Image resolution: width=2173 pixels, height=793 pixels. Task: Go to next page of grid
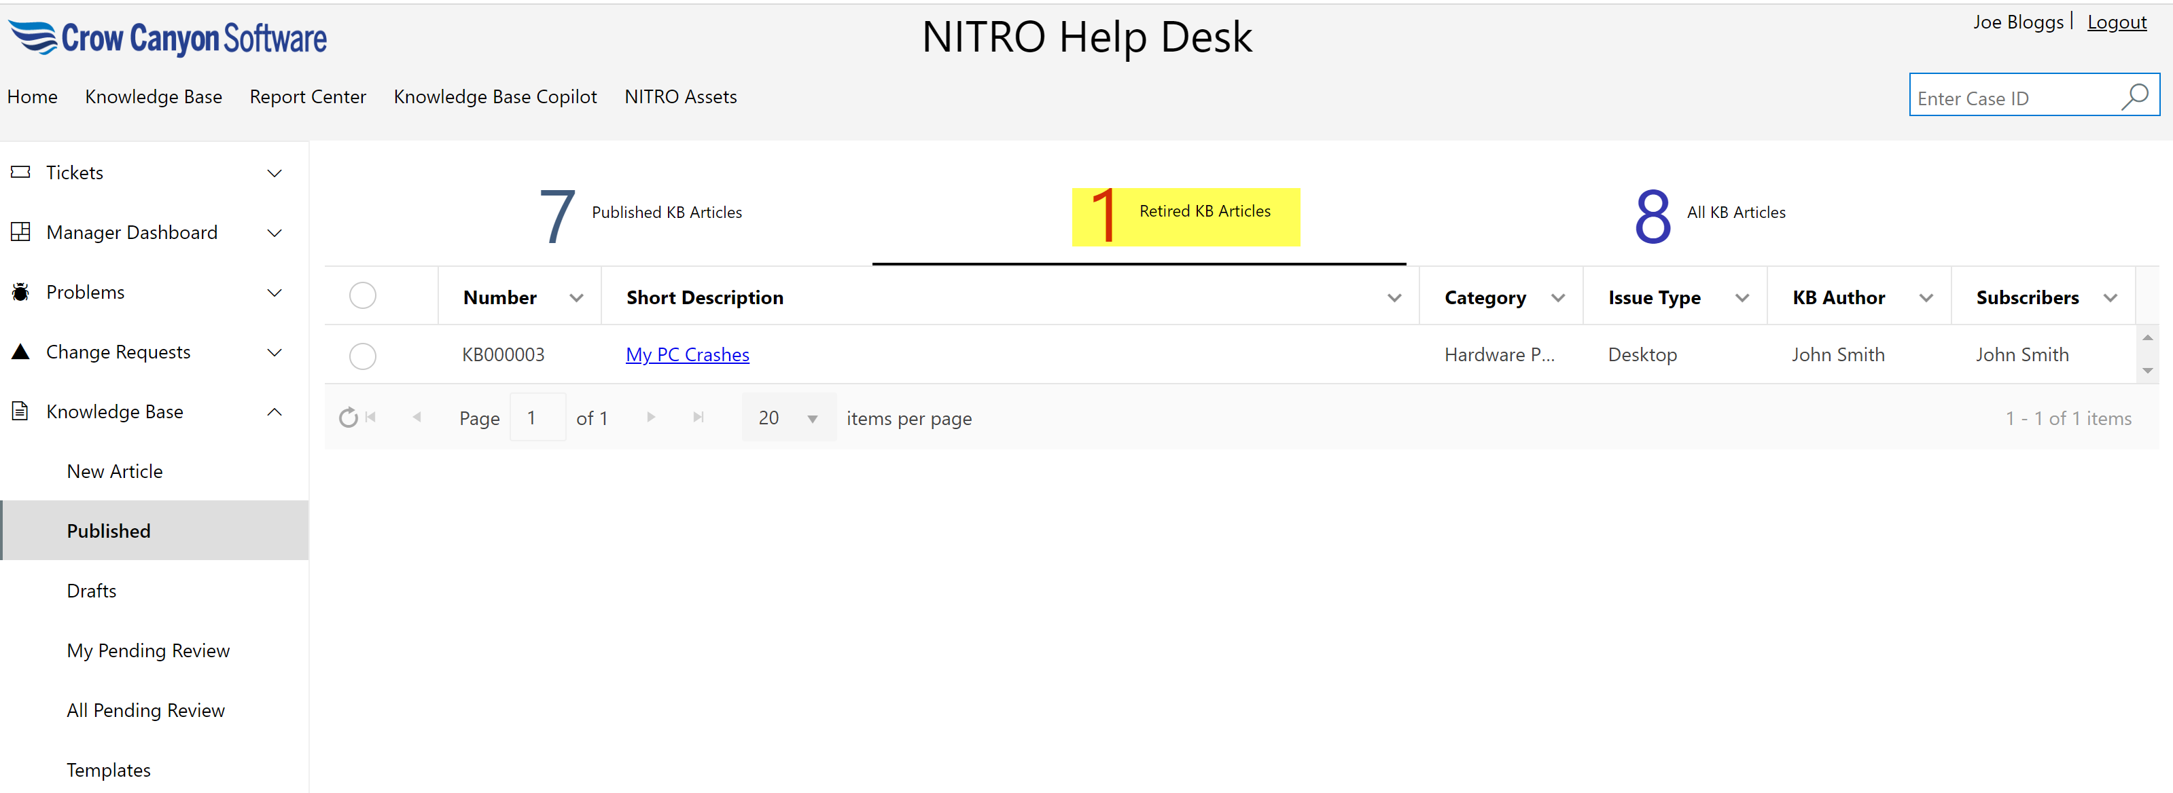coord(650,417)
